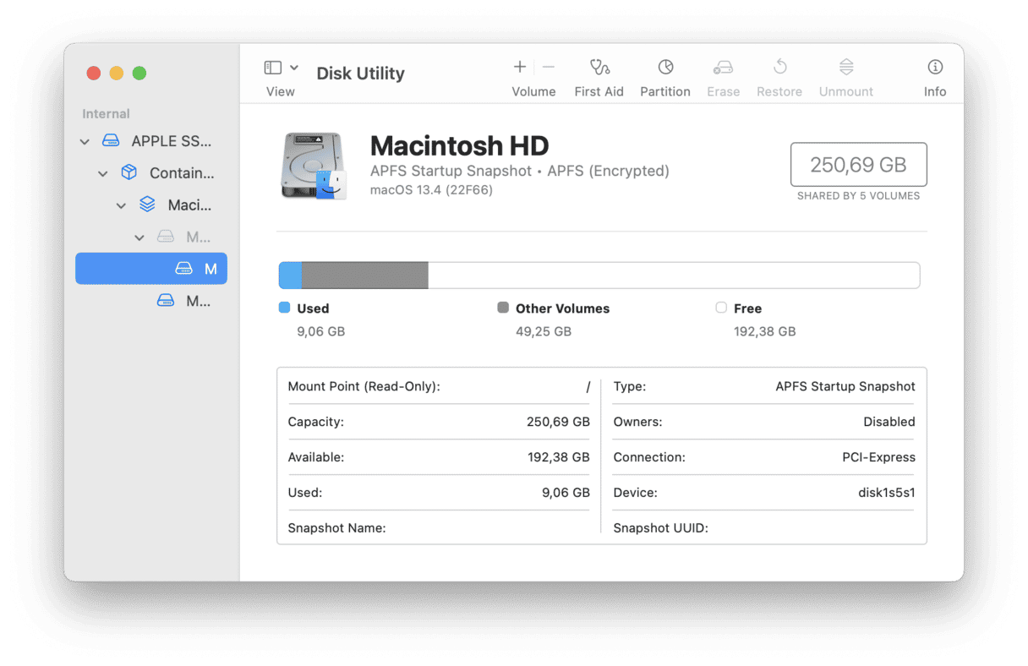Select the Erase function
The image size is (1028, 666).
(x=723, y=74)
